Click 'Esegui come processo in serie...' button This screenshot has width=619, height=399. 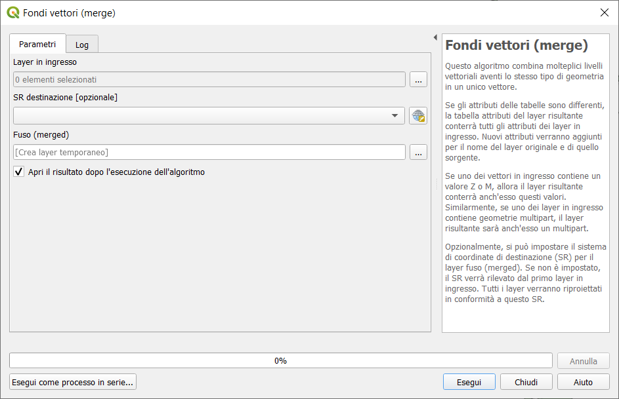tap(73, 382)
